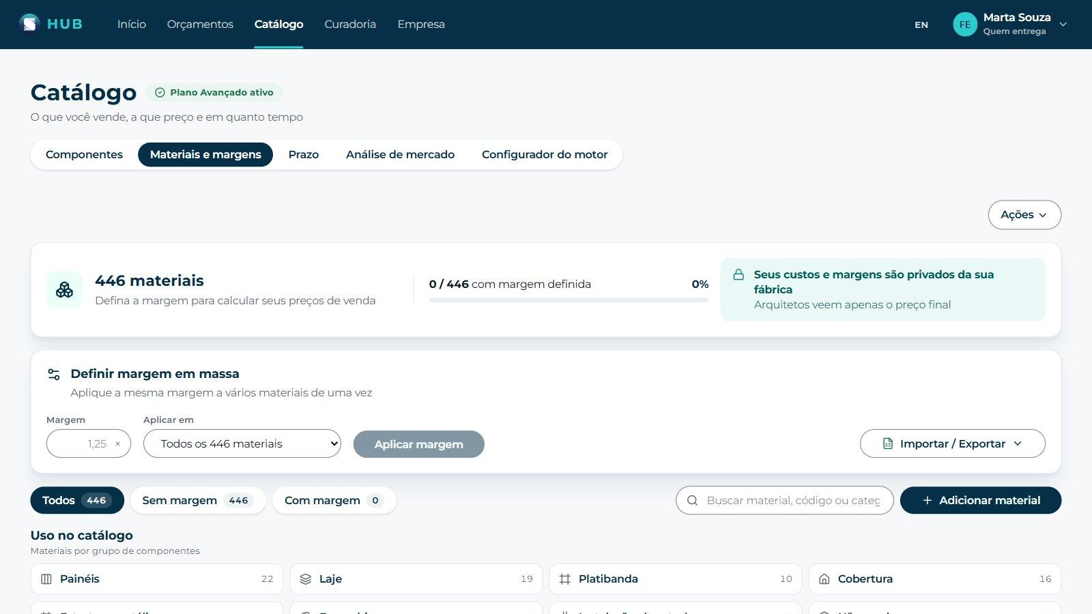Filter materials Sem margem
The height and width of the screenshot is (614, 1092).
198,500
